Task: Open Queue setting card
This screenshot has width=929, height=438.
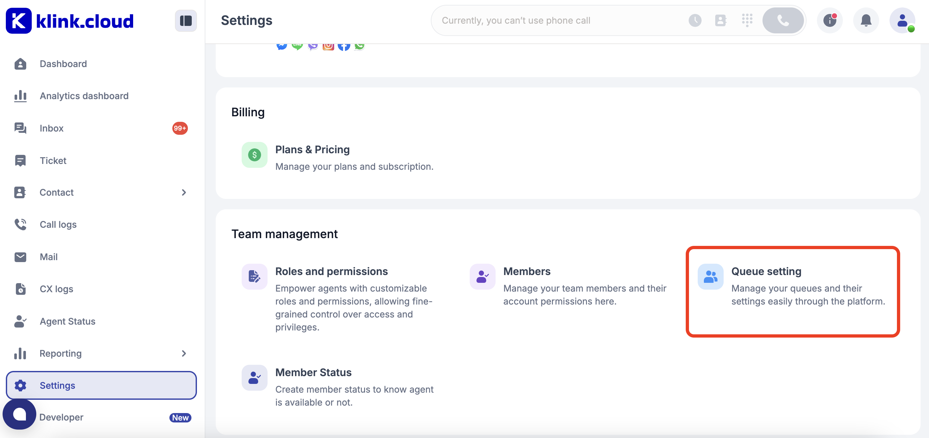Action: [792, 292]
